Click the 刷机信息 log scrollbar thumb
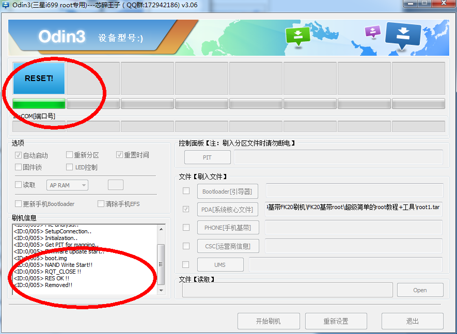Screen dimensions: 457x334 coord(161,264)
